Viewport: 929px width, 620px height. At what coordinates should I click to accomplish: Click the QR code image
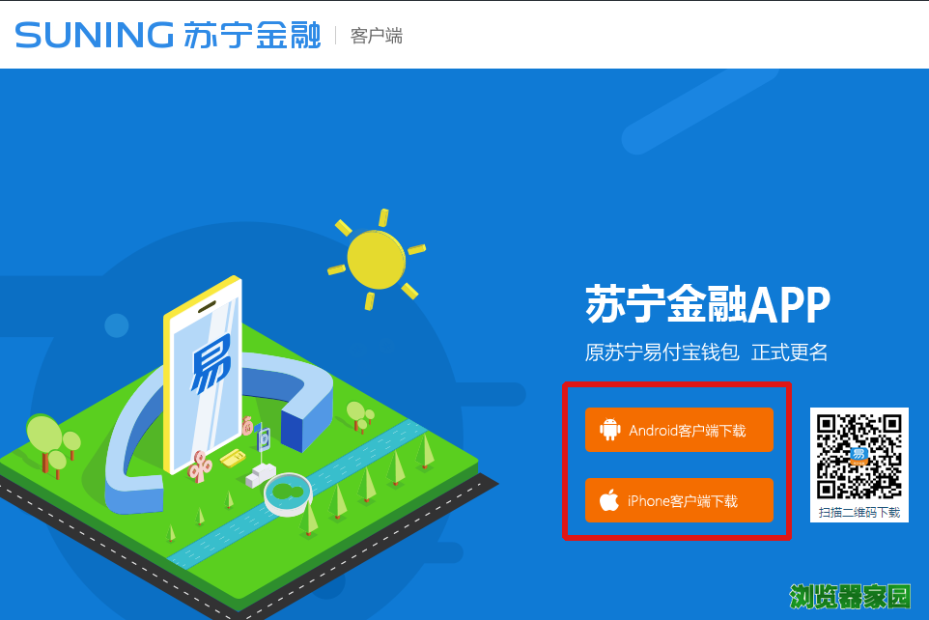point(859,457)
